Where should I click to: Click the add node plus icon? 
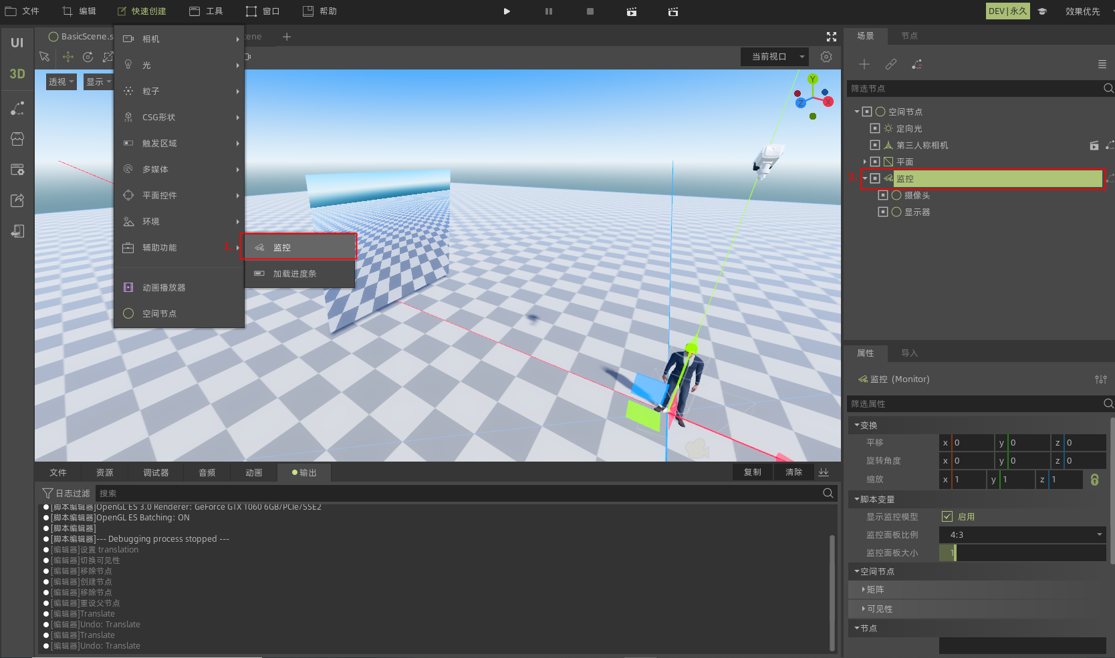[864, 64]
